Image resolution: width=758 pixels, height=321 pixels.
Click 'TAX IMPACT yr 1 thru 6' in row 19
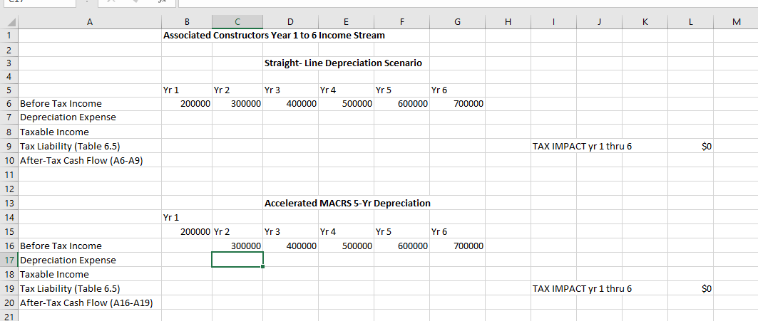pos(582,289)
